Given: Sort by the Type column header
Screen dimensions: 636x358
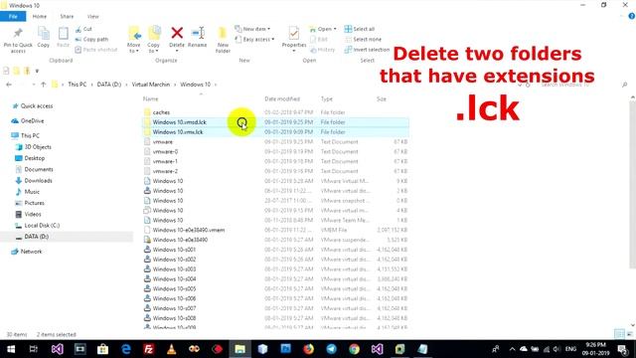Looking at the screenshot, I should click(x=327, y=98).
